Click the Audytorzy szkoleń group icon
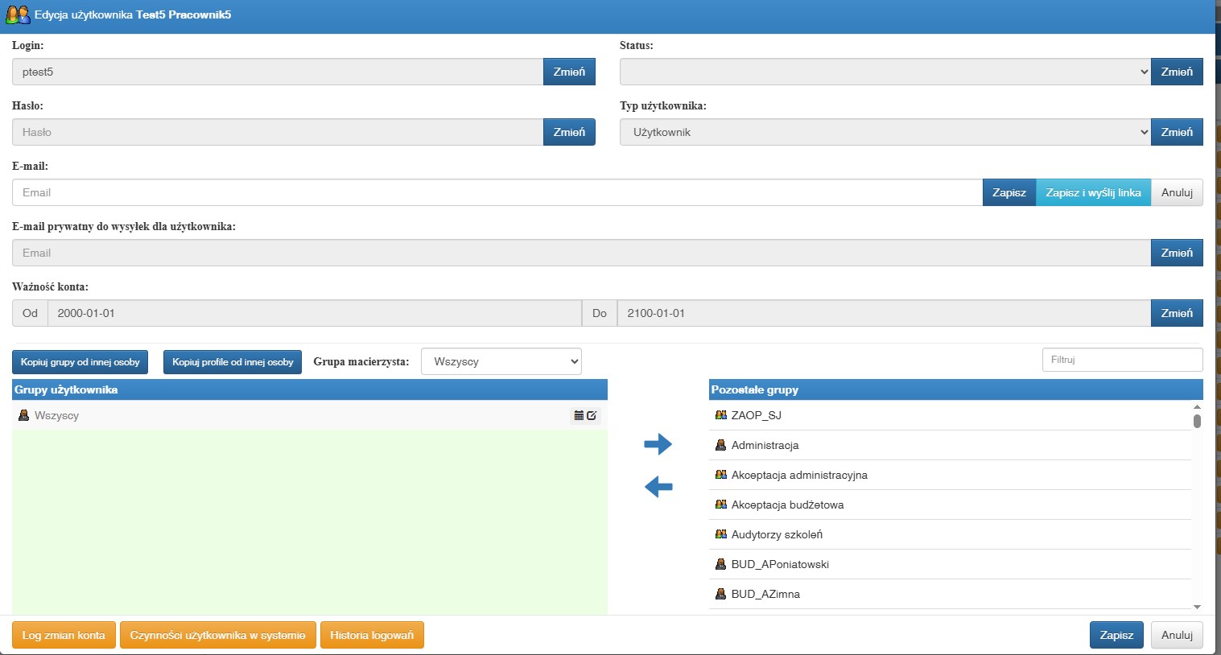1221x655 pixels. point(720,534)
